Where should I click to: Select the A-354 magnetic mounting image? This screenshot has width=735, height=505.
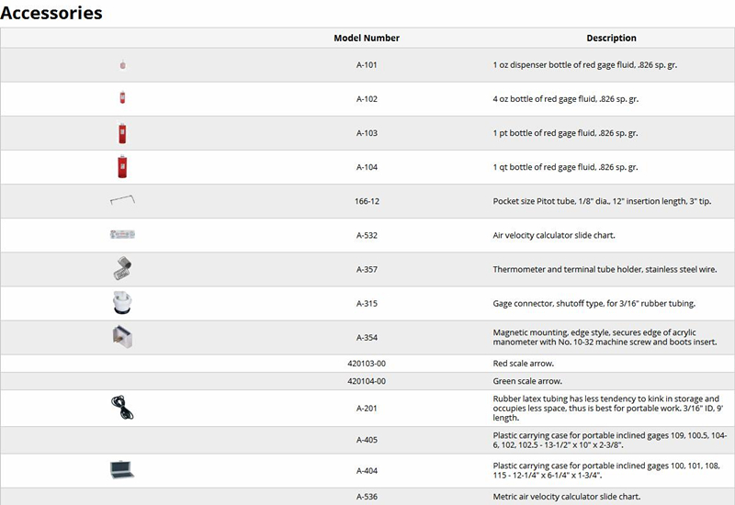122,336
